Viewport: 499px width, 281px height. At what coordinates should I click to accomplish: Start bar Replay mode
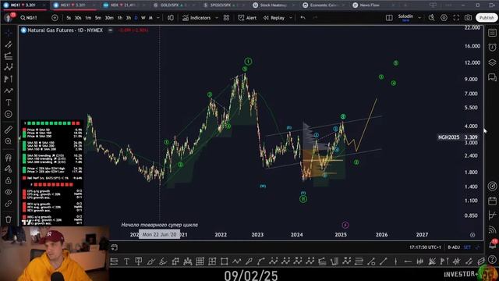[x=274, y=18]
